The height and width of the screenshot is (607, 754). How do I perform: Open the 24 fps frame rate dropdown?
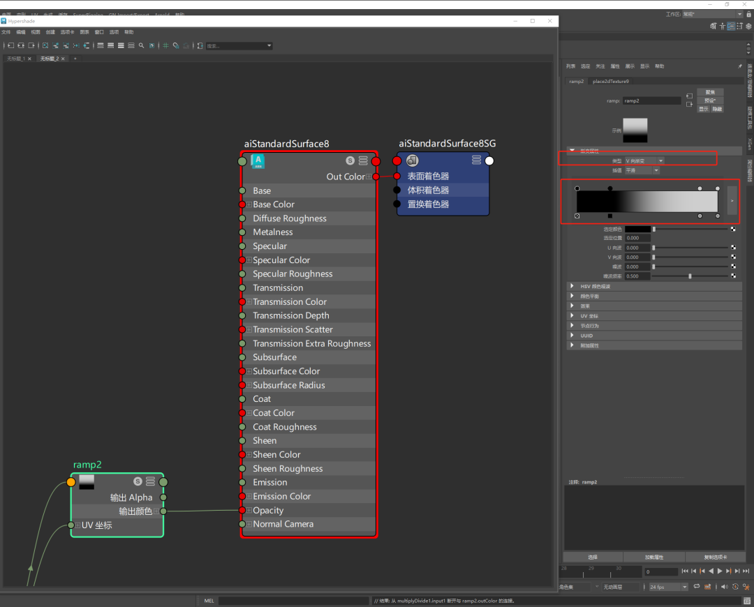[x=669, y=587]
